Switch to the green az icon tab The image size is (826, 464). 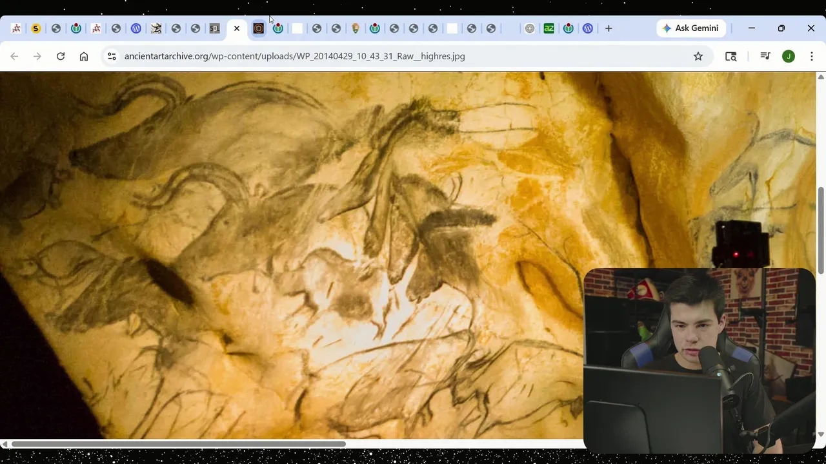[x=549, y=28]
